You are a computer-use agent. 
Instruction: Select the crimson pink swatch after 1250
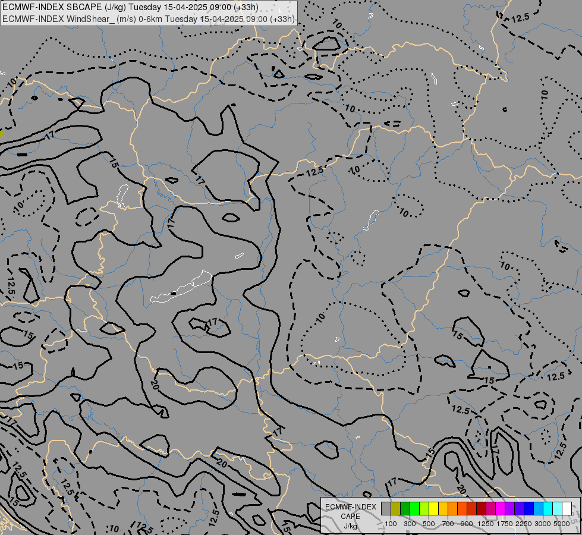pos(490,509)
